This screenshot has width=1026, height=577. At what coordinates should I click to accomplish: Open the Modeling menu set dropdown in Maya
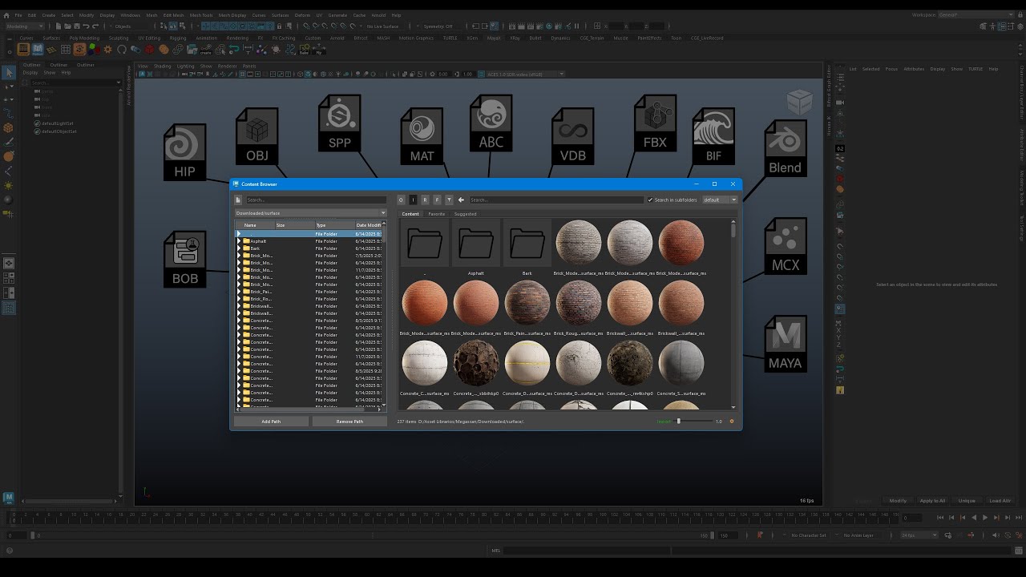point(24,26)
